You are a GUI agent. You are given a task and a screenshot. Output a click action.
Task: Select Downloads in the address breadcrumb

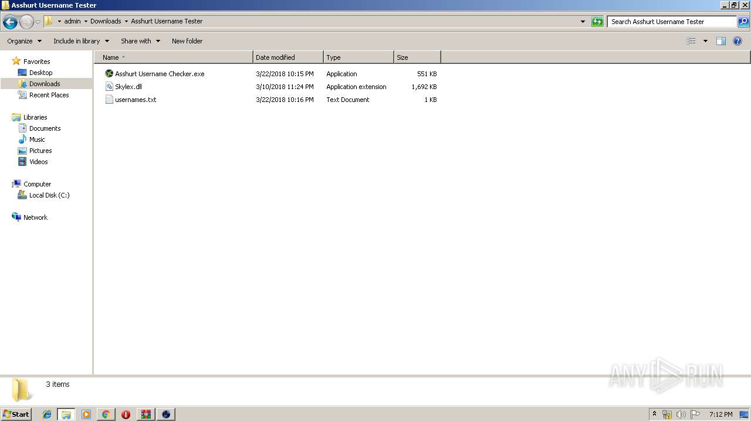point(106,21)
